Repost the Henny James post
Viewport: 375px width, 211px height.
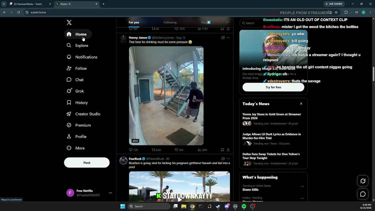click(x=156, y=150)
